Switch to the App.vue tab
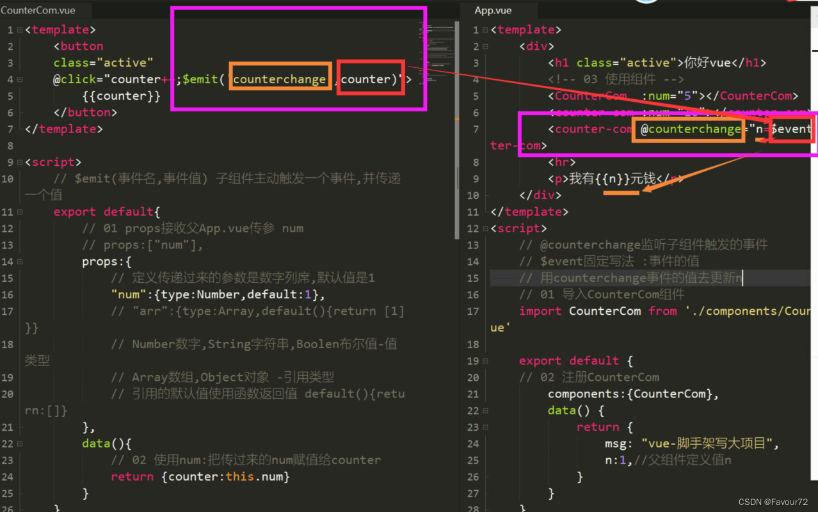The width and height of the screenshot is (818, 512). click(x=493, y=10)
